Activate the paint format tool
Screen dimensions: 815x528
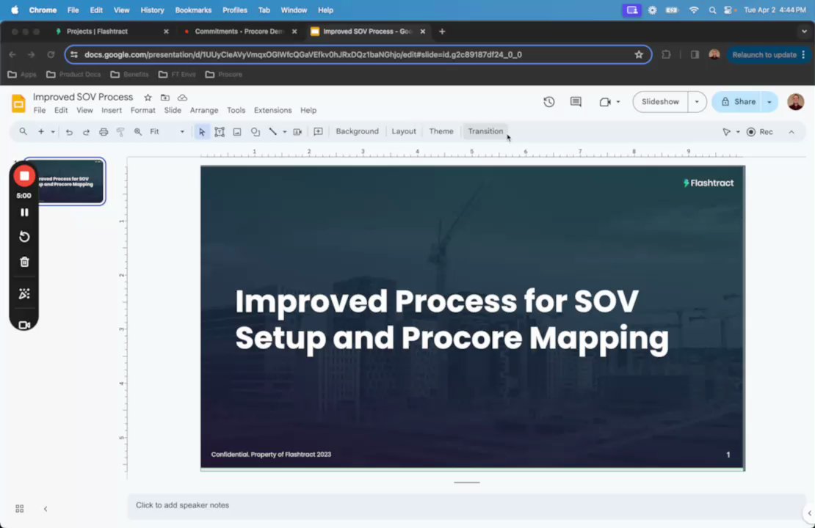(120, 132)
